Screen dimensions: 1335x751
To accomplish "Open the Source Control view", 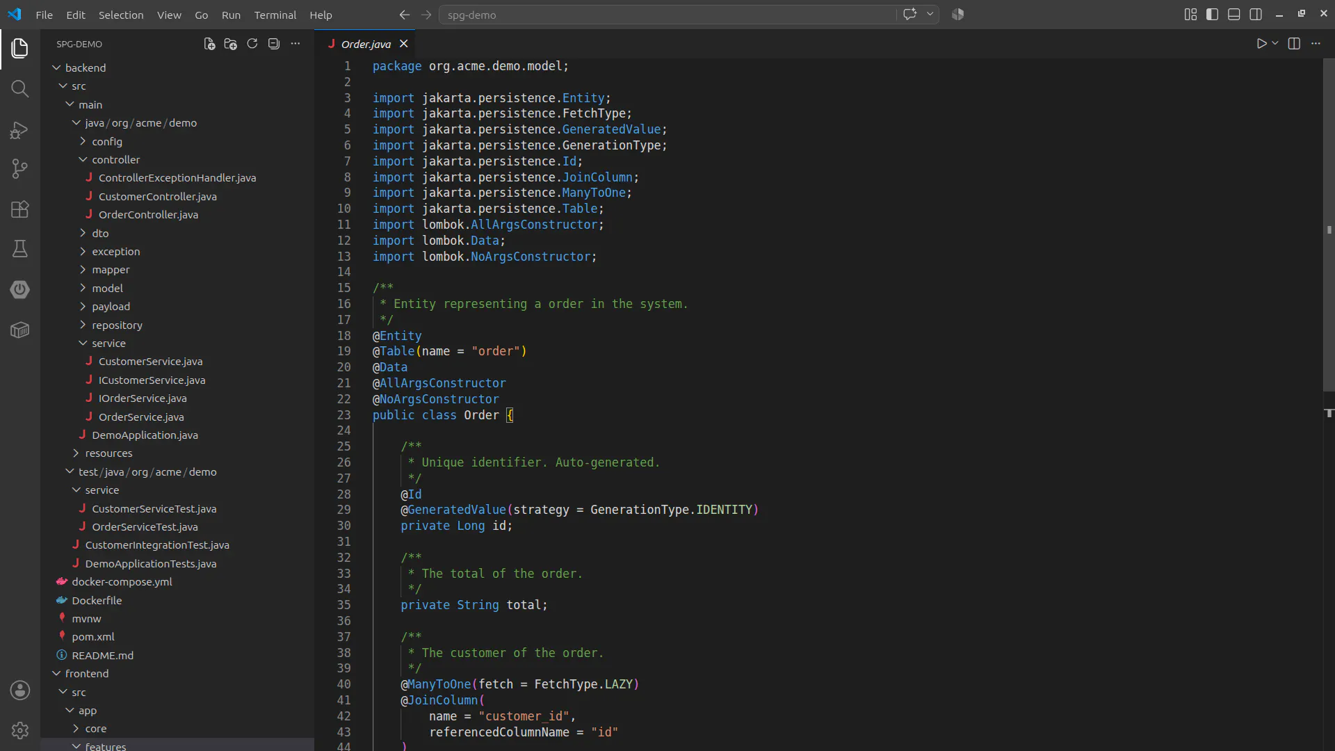I will [19, 169].
